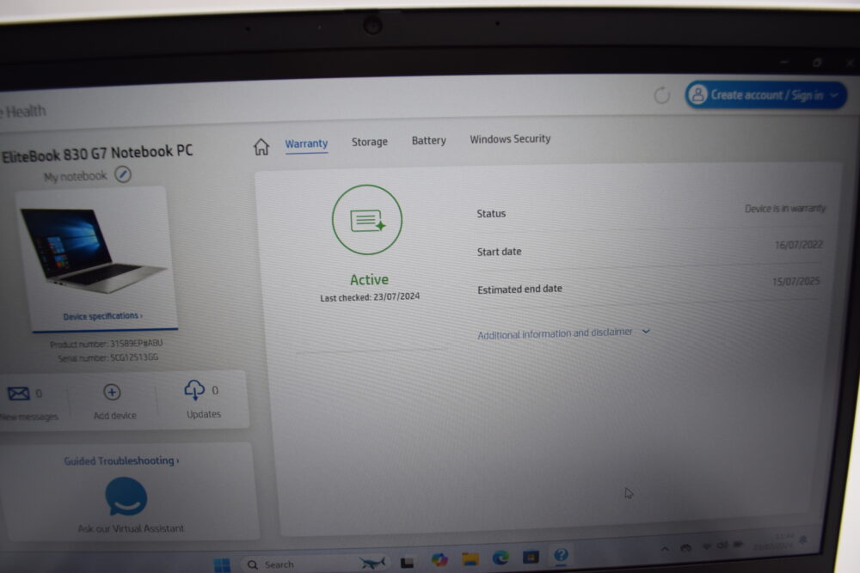Screen dimensions: 860x573
Task: Click the Product number text
Action: pos(107,344)
